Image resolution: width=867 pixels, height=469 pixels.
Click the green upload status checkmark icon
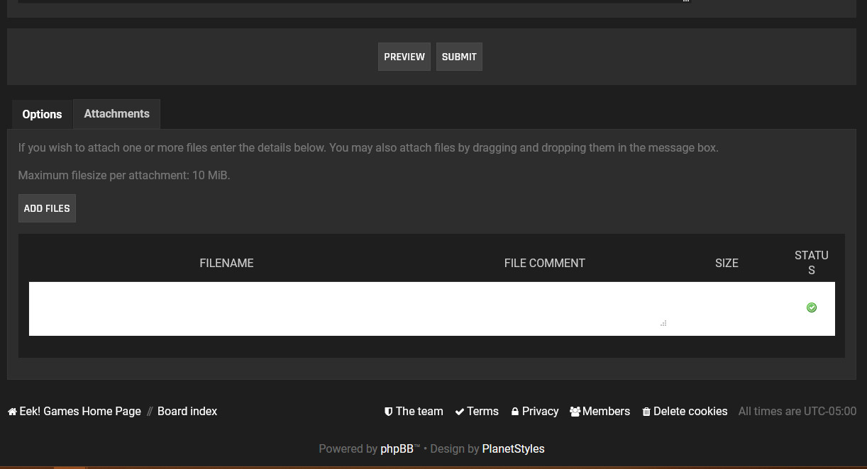(812, 307)
